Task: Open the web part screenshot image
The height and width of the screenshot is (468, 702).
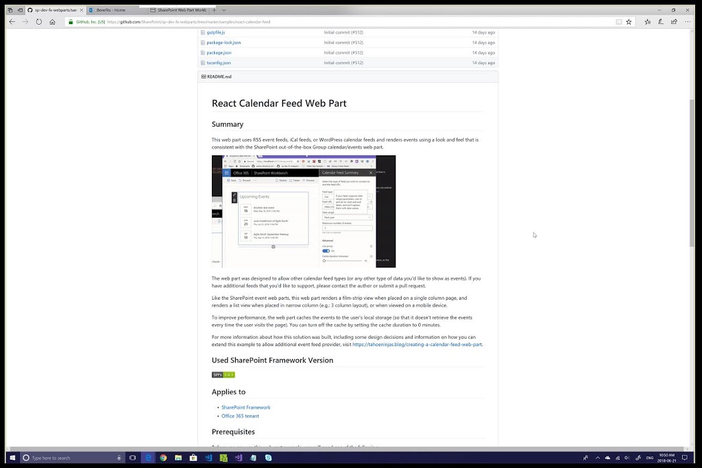Action: 304,211
